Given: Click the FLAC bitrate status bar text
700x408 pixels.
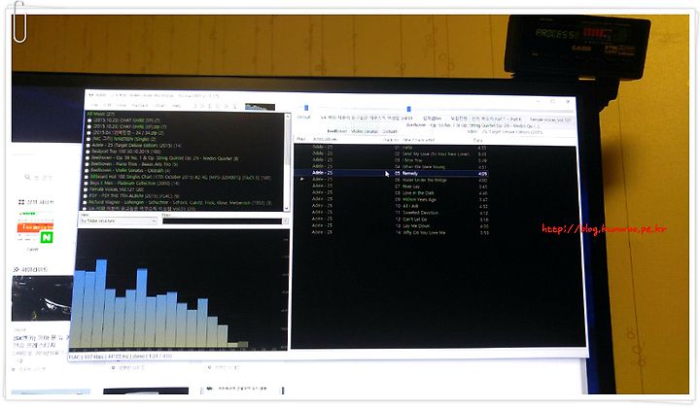Looking at the screenshot, I should [121, 357].
